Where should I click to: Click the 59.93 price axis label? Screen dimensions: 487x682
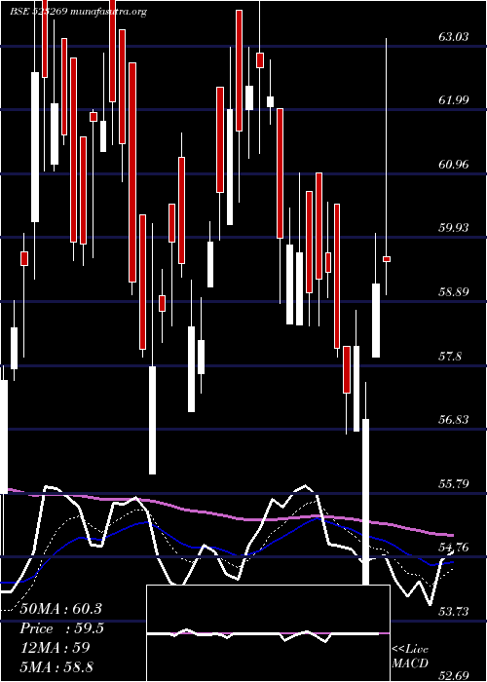tap(454, 227)
